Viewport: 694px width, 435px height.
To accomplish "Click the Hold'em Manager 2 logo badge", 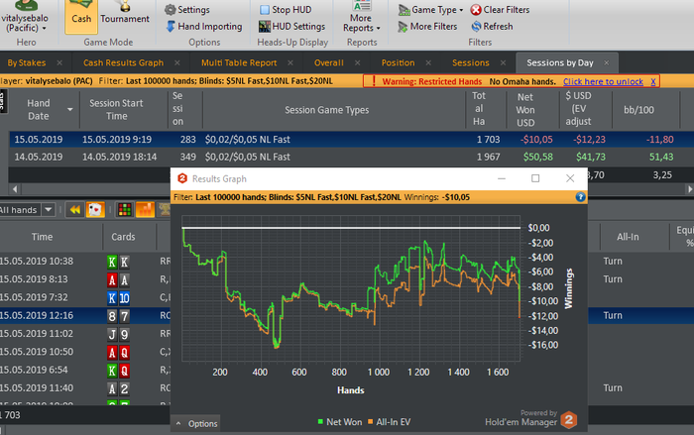I will point(569,419).
